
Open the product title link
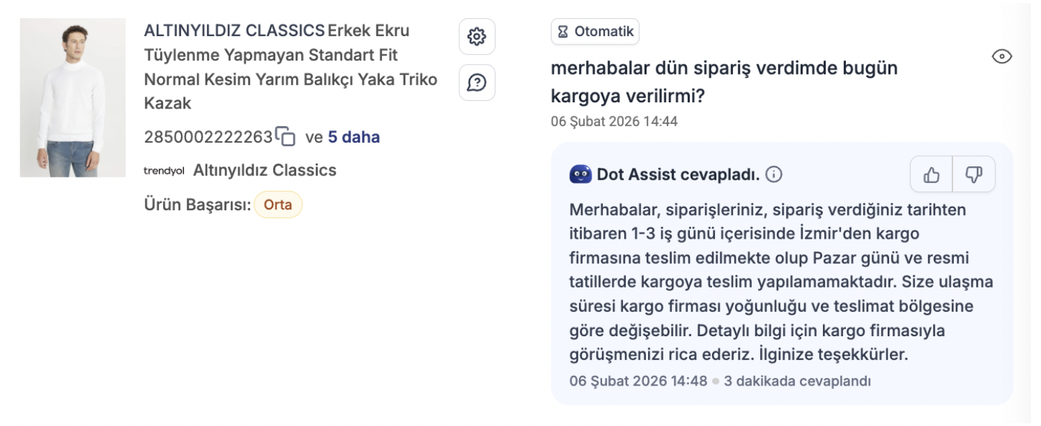tap(290, 67)
